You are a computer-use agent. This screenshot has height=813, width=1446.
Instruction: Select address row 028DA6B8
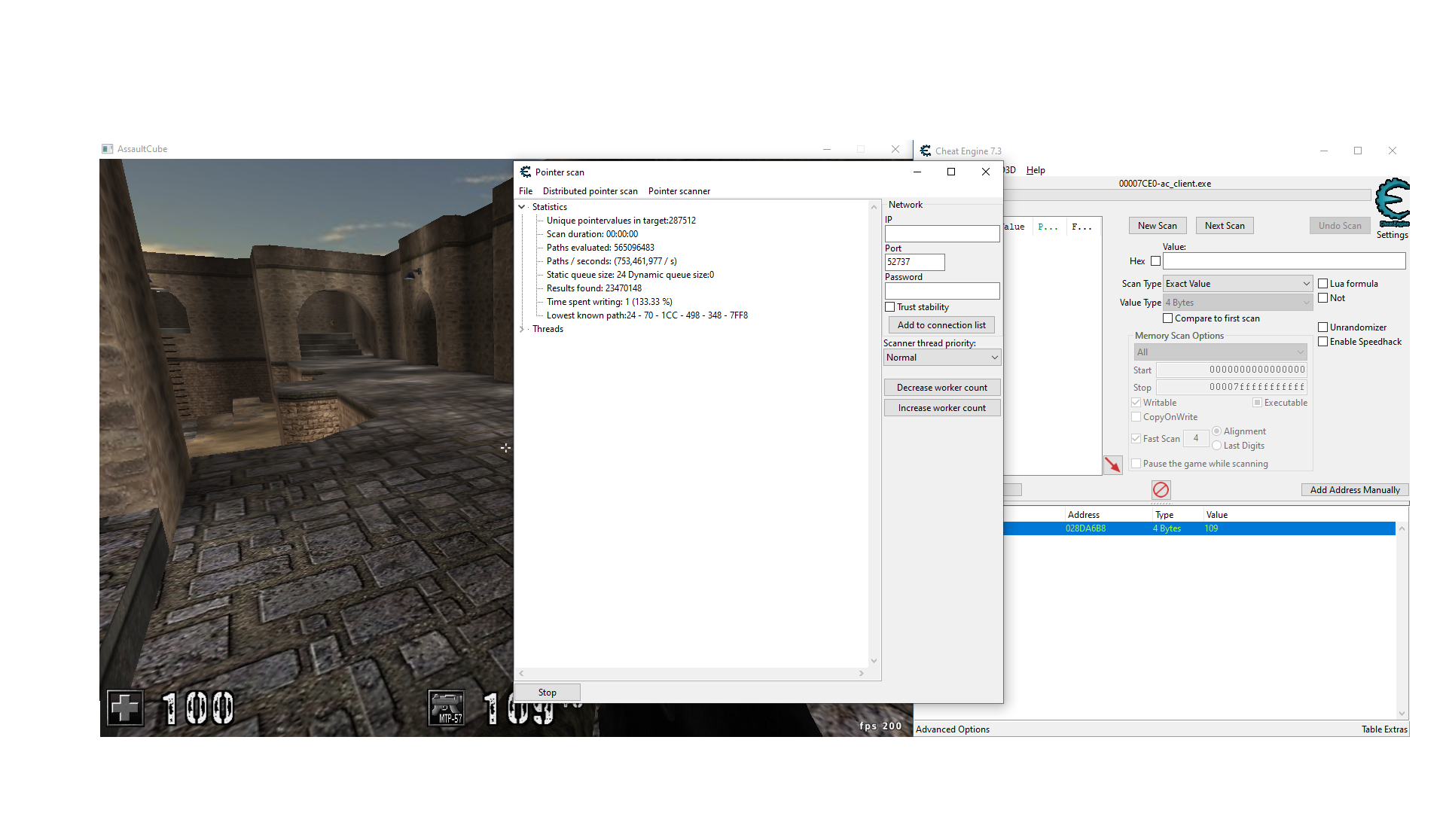tap(1199, 528)
